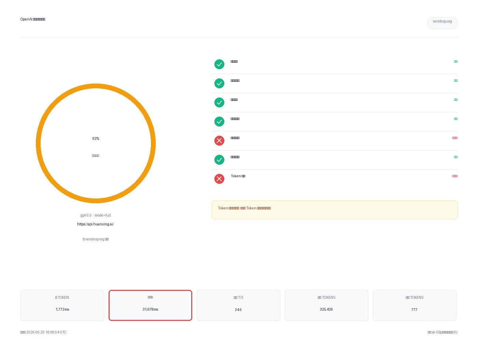Click the third green checkmark status icon
The width and height of the screenshot is (478, 341).
(x=219, y=103)
